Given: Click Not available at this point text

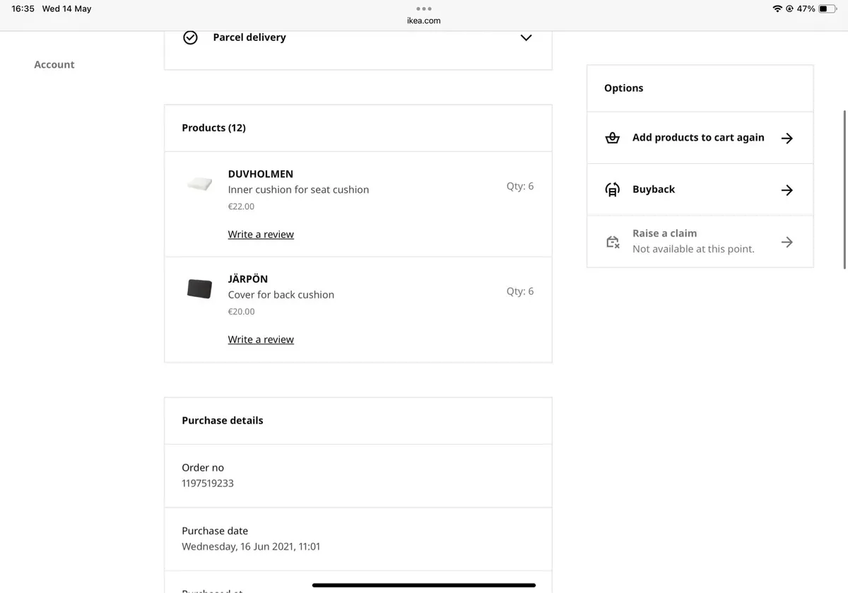Looking at the screenshot, I should 693,249.
